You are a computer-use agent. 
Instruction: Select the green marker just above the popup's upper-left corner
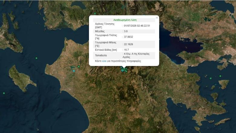pos(95,14)
